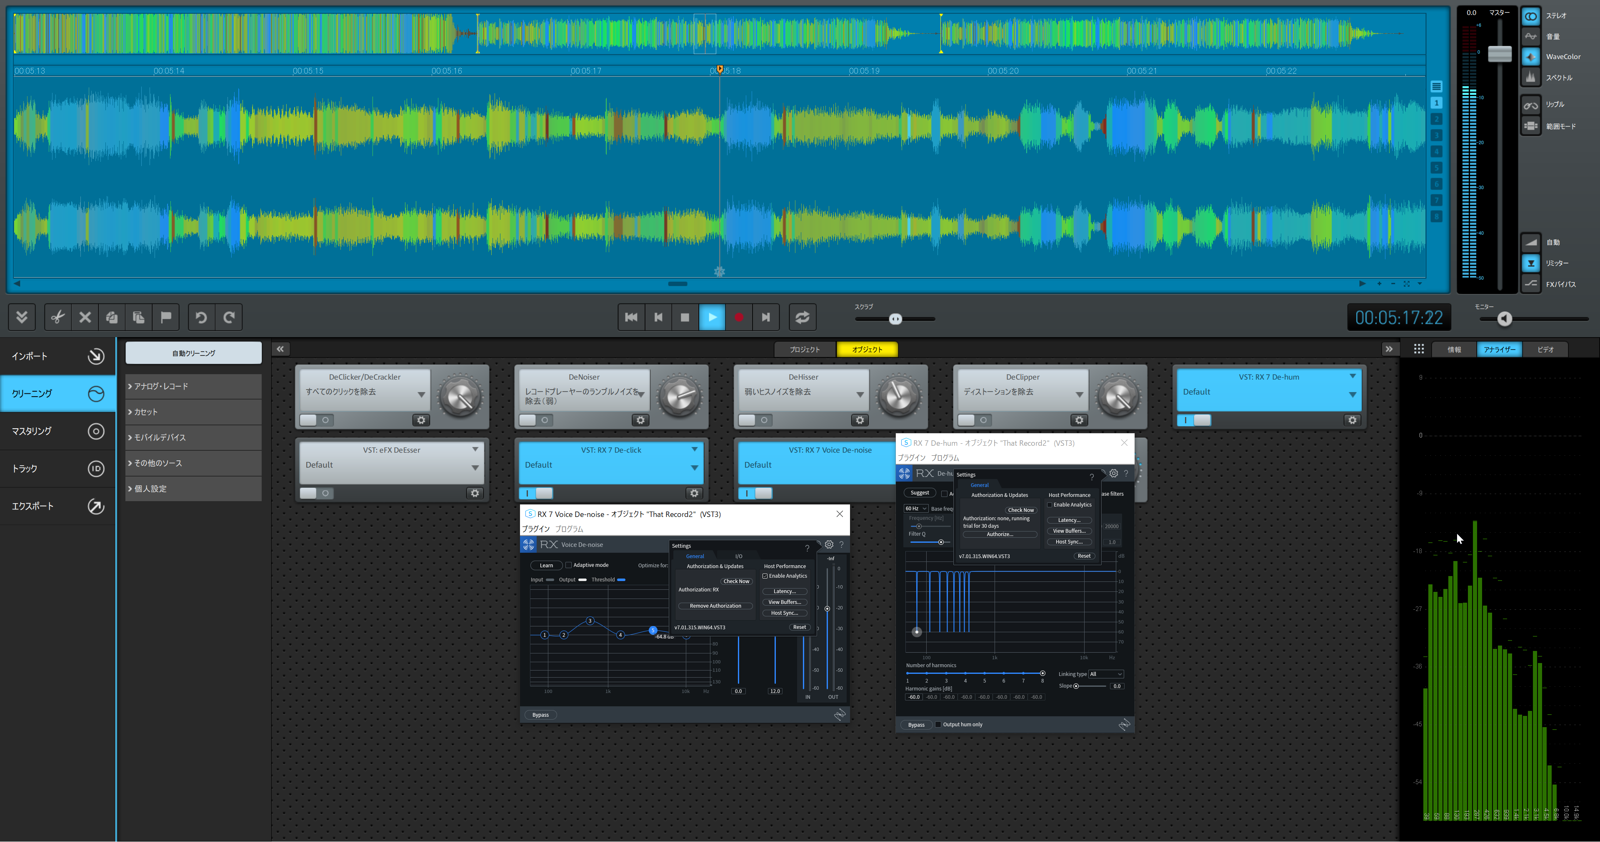Open DeClicker preset dropdown
The width and height of the screenshot is (1600, 842).
tap(421, 395)
